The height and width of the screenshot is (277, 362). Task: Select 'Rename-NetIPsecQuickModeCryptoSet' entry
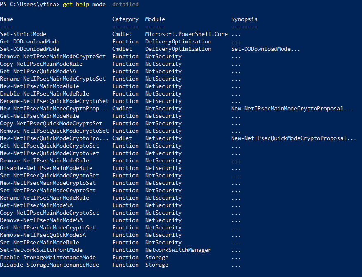54,101
